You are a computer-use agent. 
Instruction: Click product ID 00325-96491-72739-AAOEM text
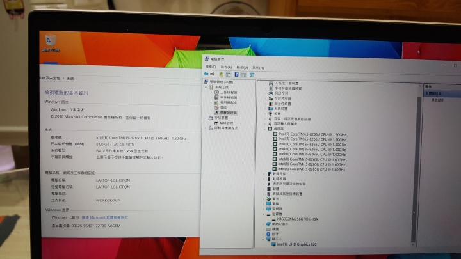point(96,226)
